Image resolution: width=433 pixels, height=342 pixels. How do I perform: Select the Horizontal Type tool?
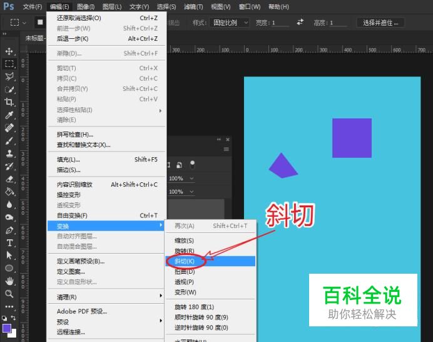pos(9,243)
